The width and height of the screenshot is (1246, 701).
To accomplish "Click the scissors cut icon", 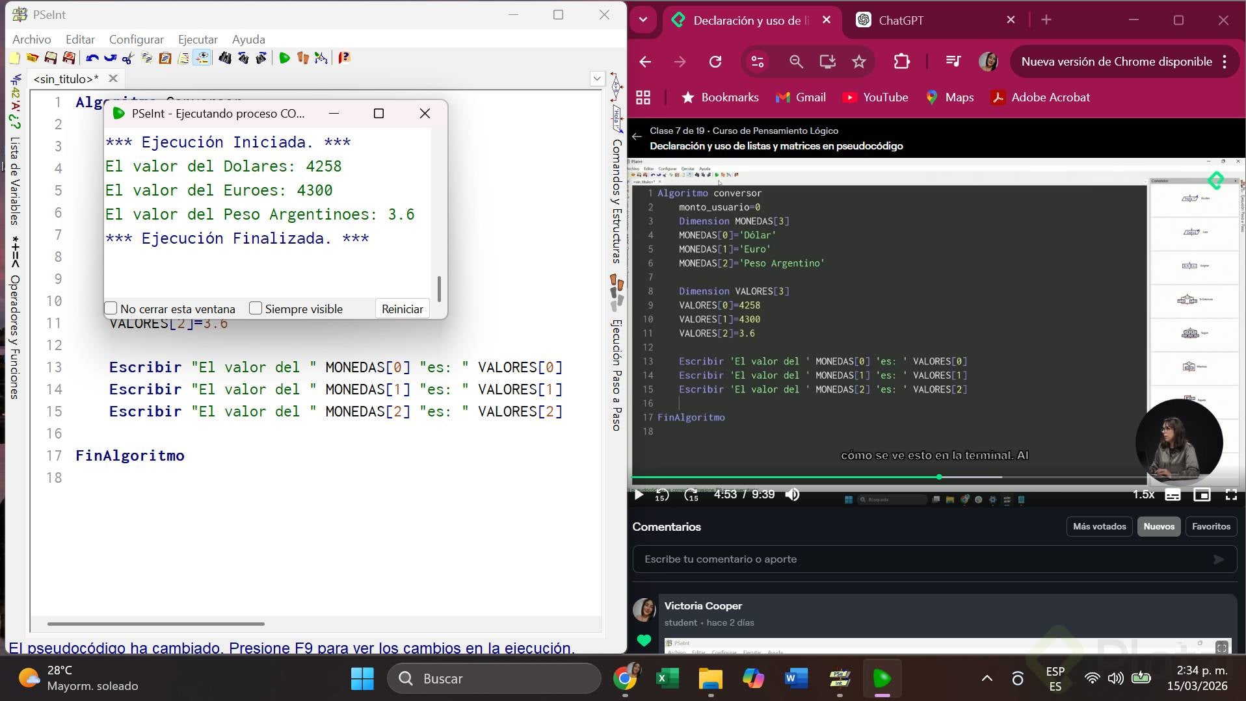I will [128, 58].
